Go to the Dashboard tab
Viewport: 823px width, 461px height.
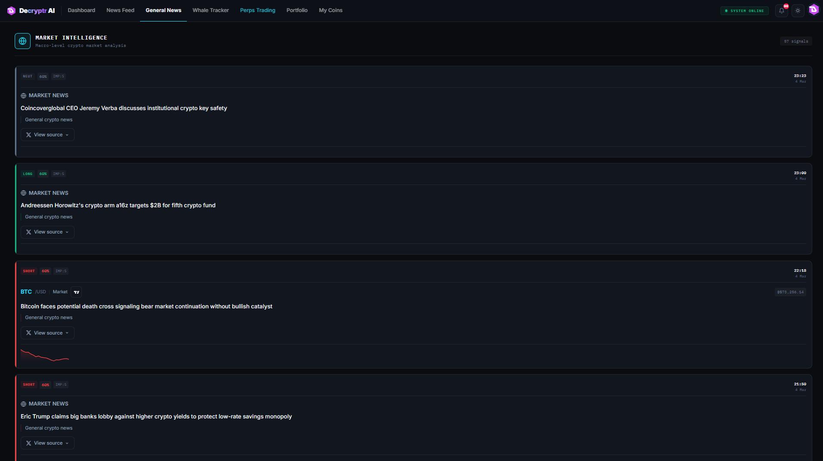click(x=81, y=10)
